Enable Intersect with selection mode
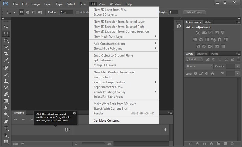The height and width of the screenshot is (147, 242). [40, 12]
